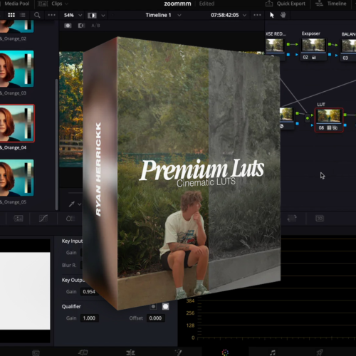Open the Sizing palette icon
This screenshot has height=356, width=356.
click(x=292, y=218)
